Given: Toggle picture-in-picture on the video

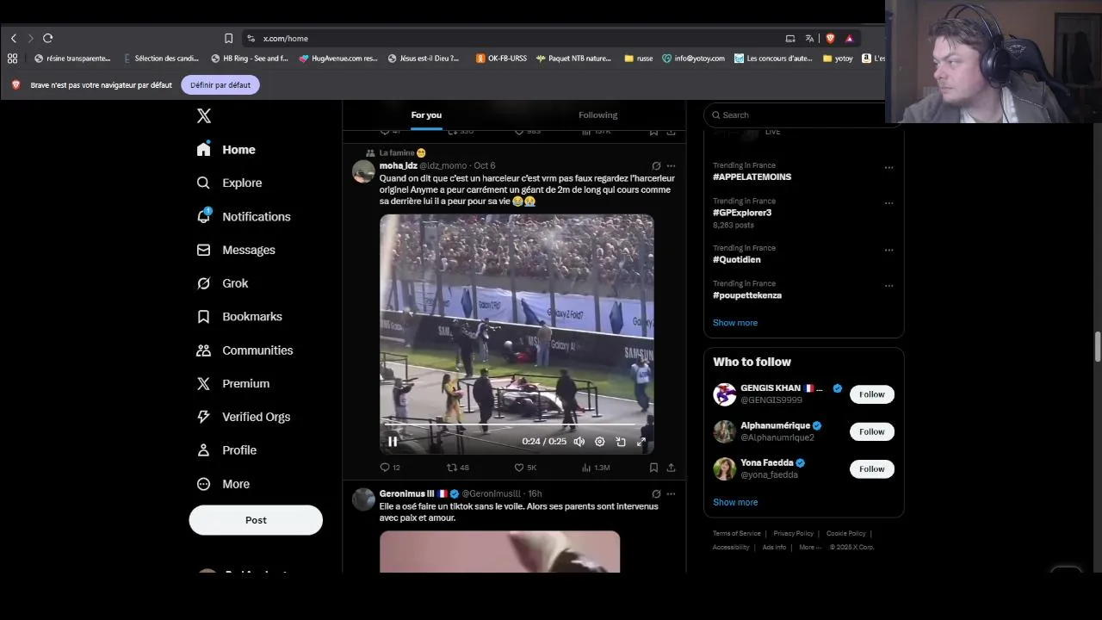Looking at the screenshot, I should point(620,442).
